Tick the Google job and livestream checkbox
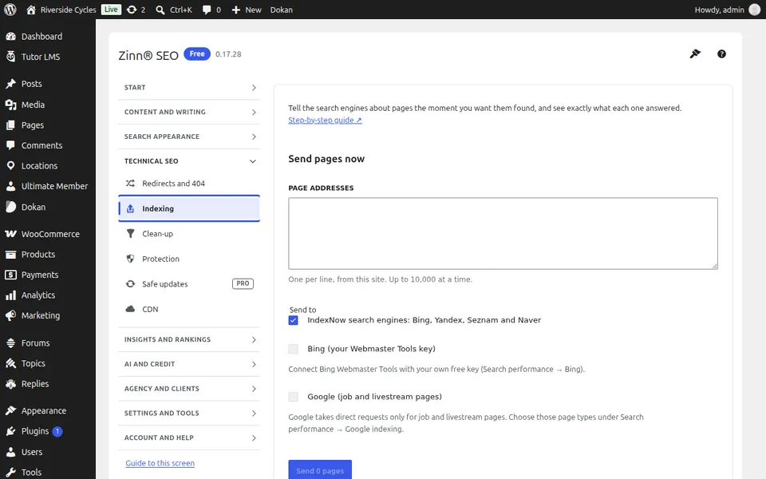 click(x=293, y=397)
